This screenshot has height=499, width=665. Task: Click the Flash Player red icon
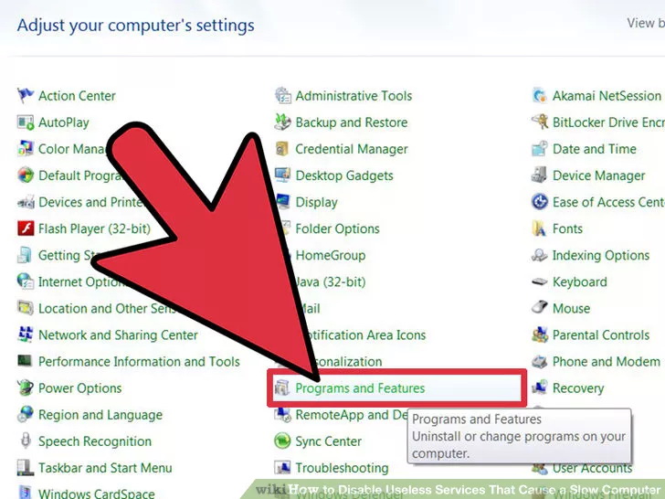pyautogui.click(x=25, y=228)
